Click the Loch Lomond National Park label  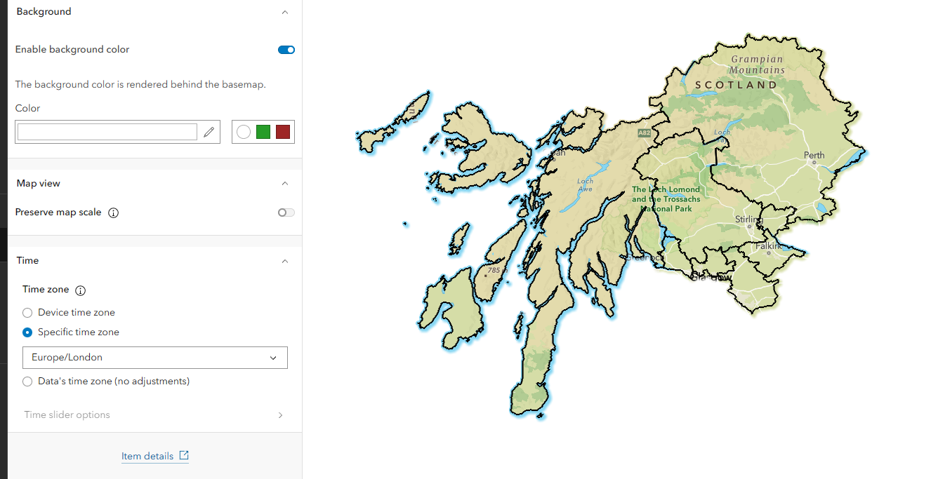point(666,198)
